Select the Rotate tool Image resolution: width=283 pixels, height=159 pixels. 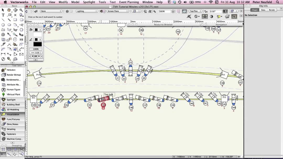tap(15, 39)
